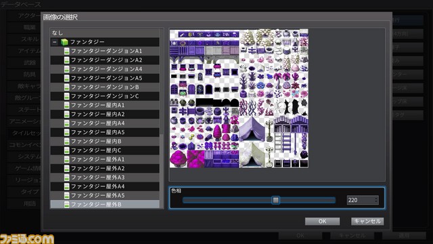The image size is (433, 244).
Task: Click the green ファンタジー package icon
Action: (64, 42)
